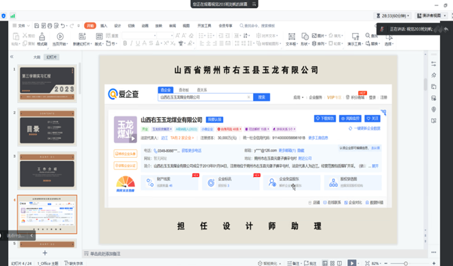Click the Save icon in quick toolbar
Screen dimensions: 453x266
pos(36,26)
